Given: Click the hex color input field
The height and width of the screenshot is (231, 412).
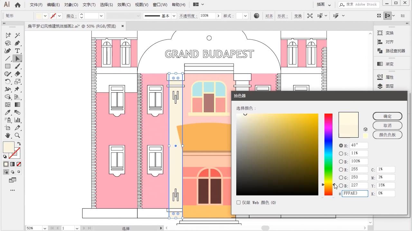Looking at the screenshot, I should 355,193.
